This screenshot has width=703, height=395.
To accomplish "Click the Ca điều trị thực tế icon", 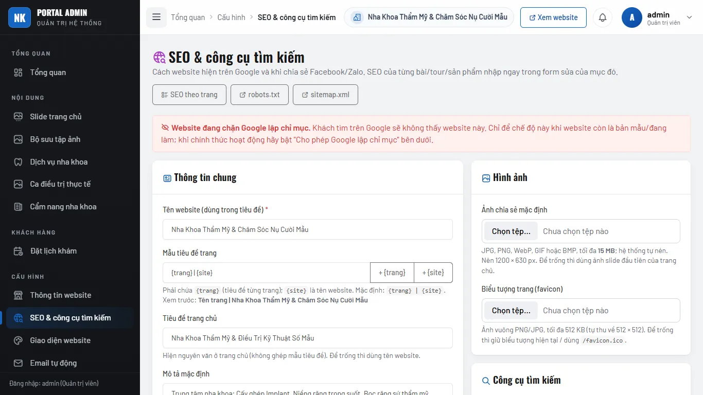I will pyautogui.click(x=18, y=184).
